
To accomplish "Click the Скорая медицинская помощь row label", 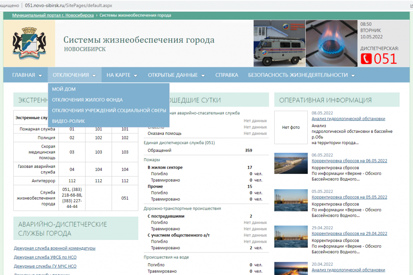I will pyautogui.click(x=42, y=152).
